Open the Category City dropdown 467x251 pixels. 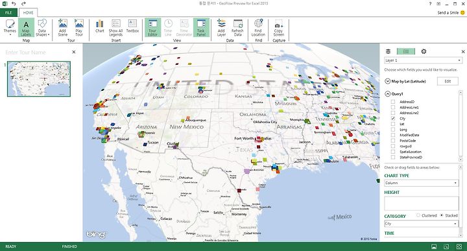pyautogui.click(x=421, y=224)
